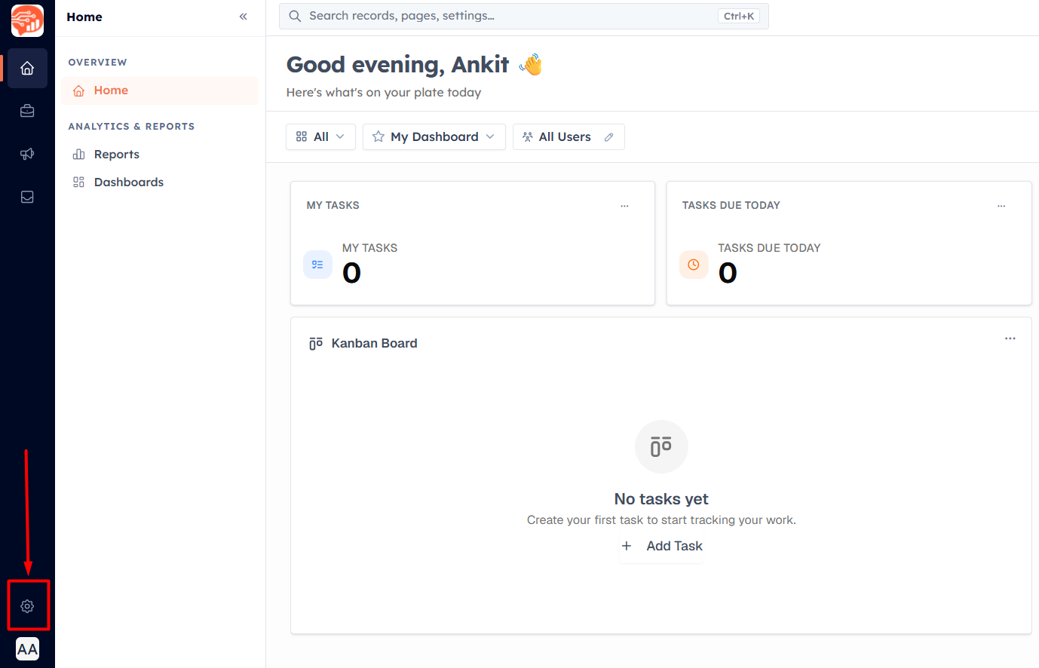Click the app logo at top left

click(27, 20)
